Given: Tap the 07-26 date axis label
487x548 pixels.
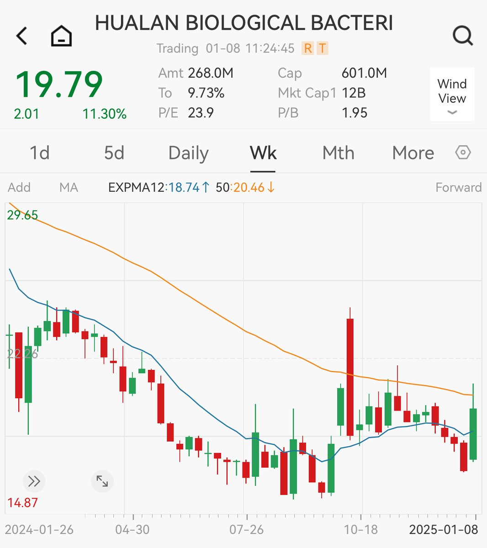Looking at the screenshot, I should click(x=246, y=530).
